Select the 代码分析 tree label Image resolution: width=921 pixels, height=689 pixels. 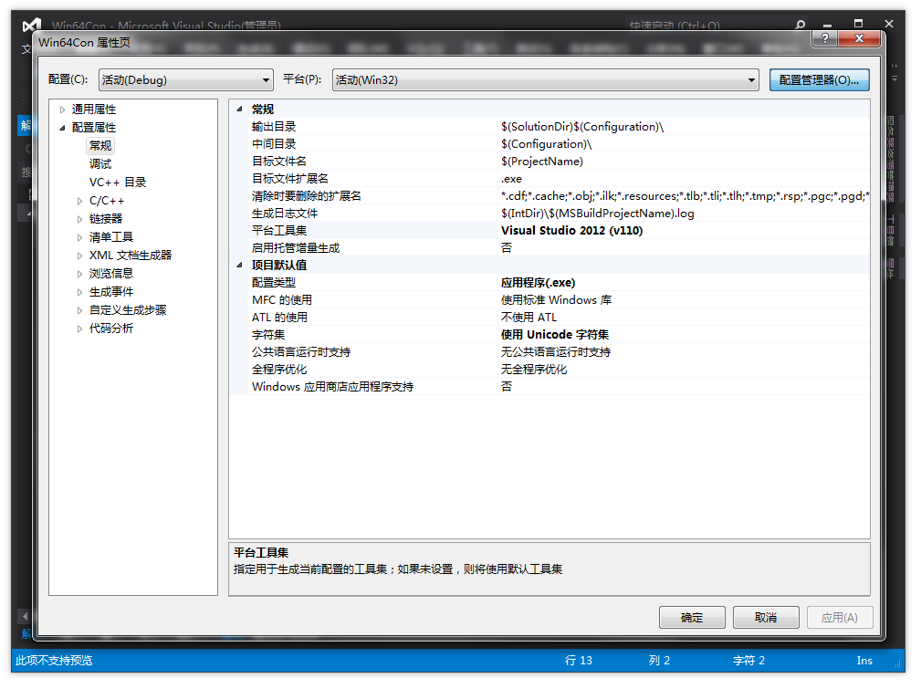click(111, 329)
